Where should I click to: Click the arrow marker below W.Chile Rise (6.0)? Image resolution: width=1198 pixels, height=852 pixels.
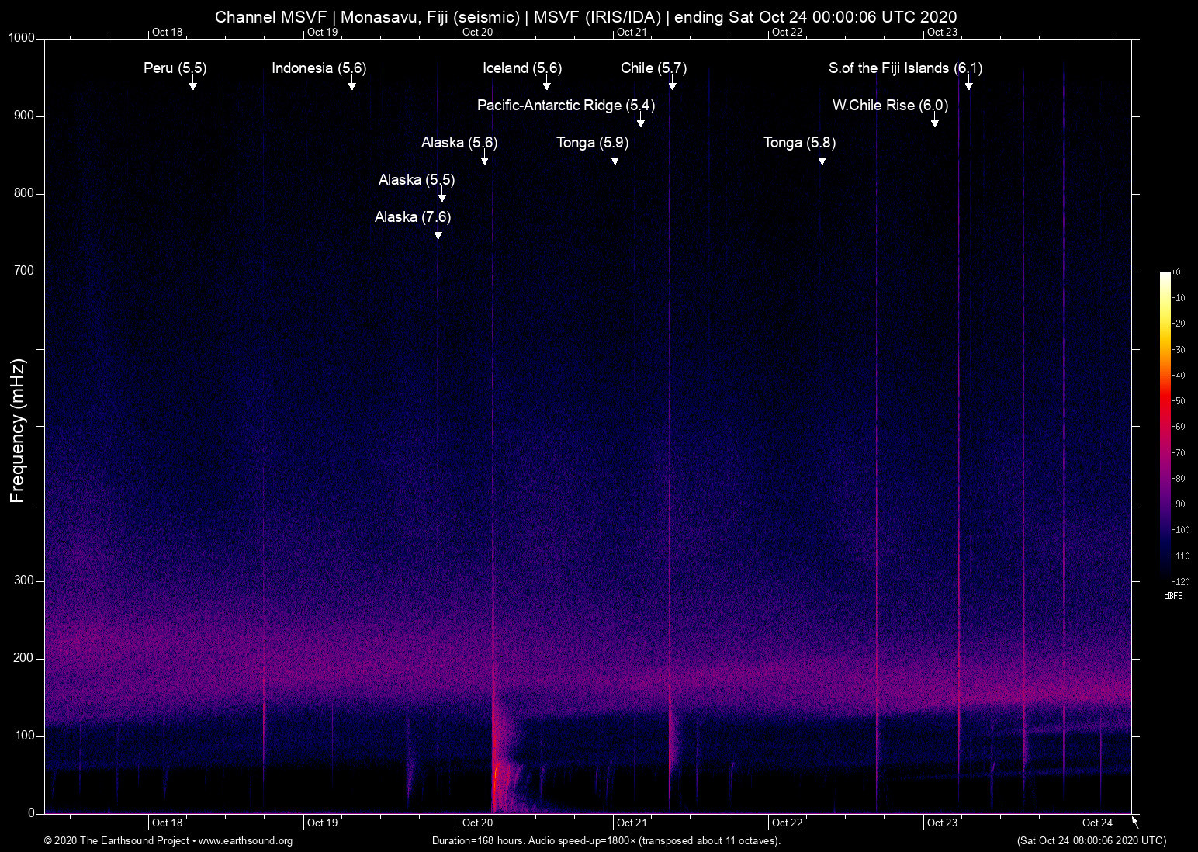coord(935,121)
